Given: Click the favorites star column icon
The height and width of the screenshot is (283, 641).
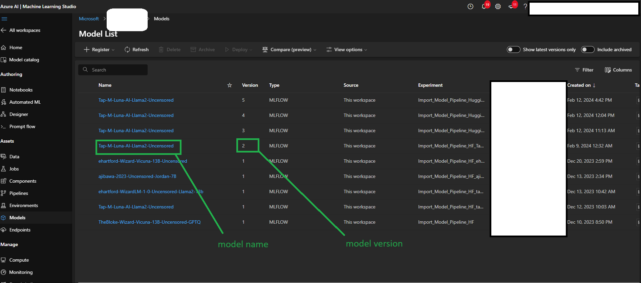Looking at the screenshot, I should 230,85.
